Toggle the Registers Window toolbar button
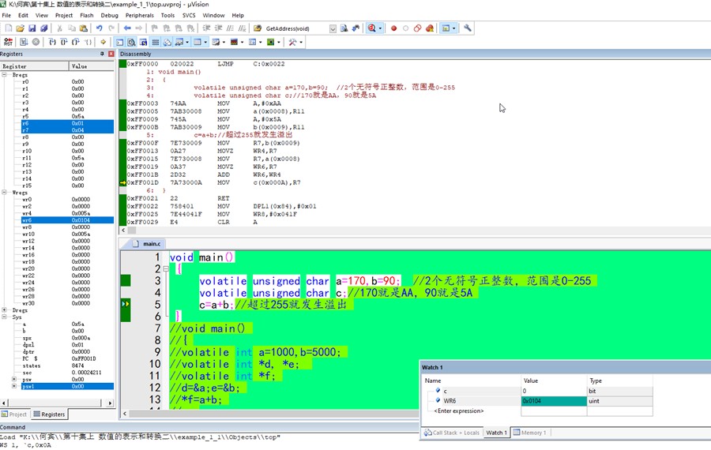Screen dimensions: 711x450 pos(156,42)
